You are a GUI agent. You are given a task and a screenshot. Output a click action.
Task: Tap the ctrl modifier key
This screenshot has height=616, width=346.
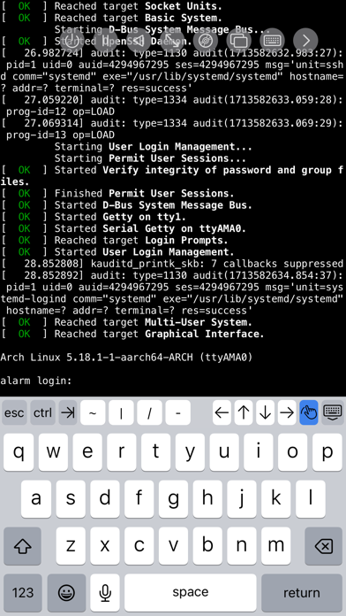pyautogui.click(x=42, y=412)
